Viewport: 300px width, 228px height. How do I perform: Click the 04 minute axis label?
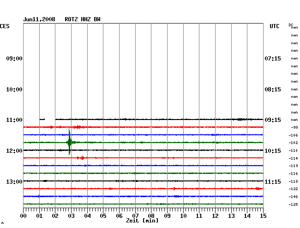tap(87, 216)
